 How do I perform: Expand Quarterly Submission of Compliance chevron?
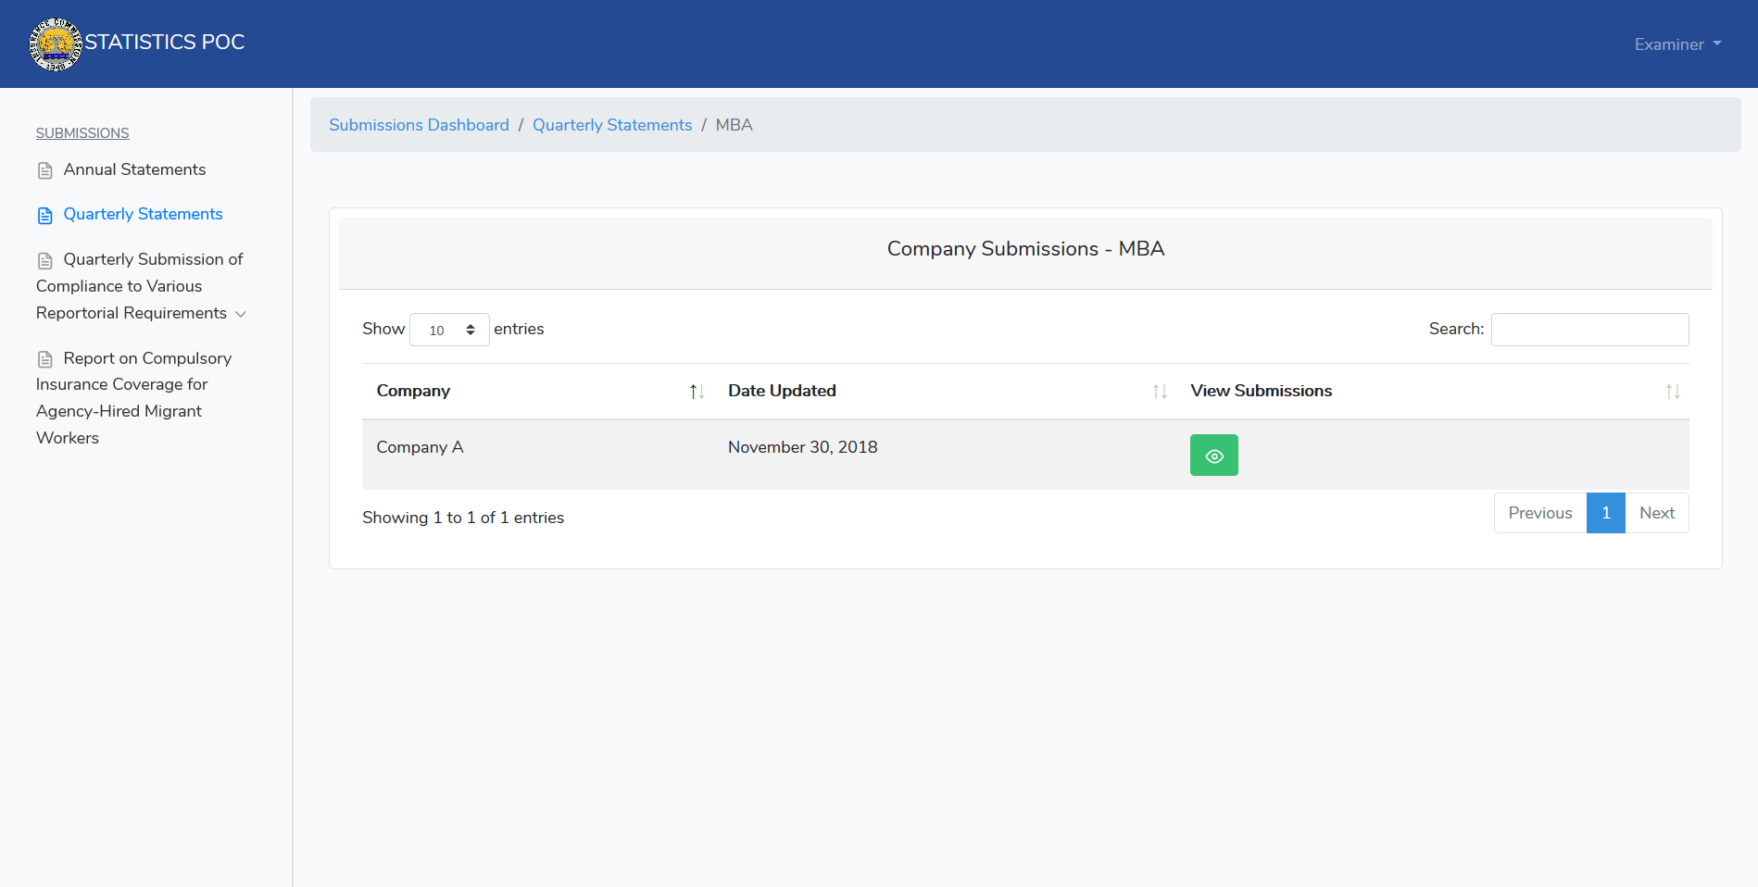click(x=241, y=314)
